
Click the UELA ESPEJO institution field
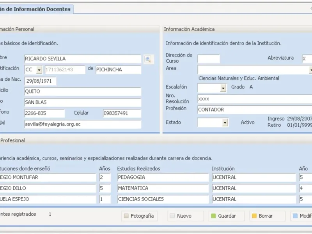(48, 199)
